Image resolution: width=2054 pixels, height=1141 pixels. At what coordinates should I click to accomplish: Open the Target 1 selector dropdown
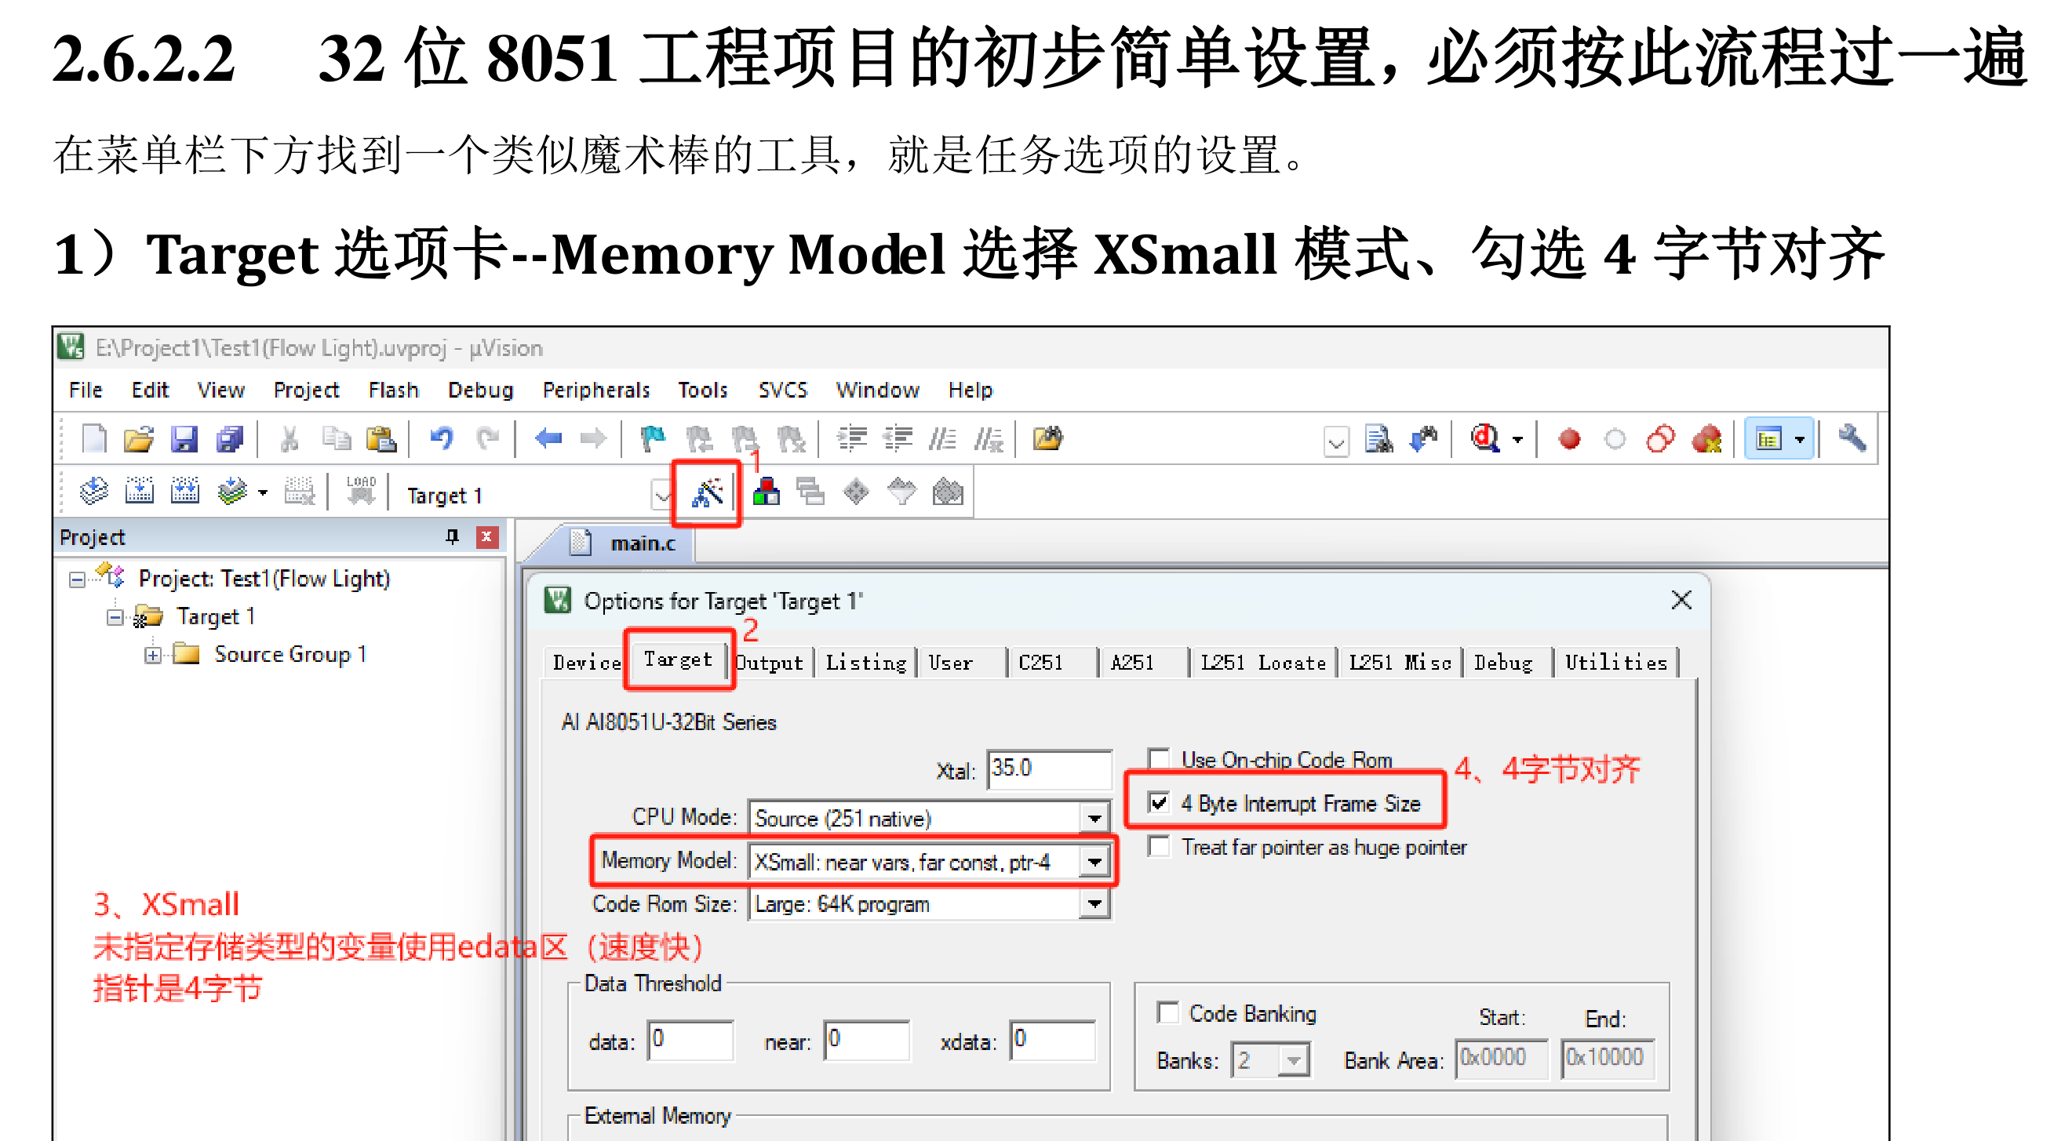(662, 495)
